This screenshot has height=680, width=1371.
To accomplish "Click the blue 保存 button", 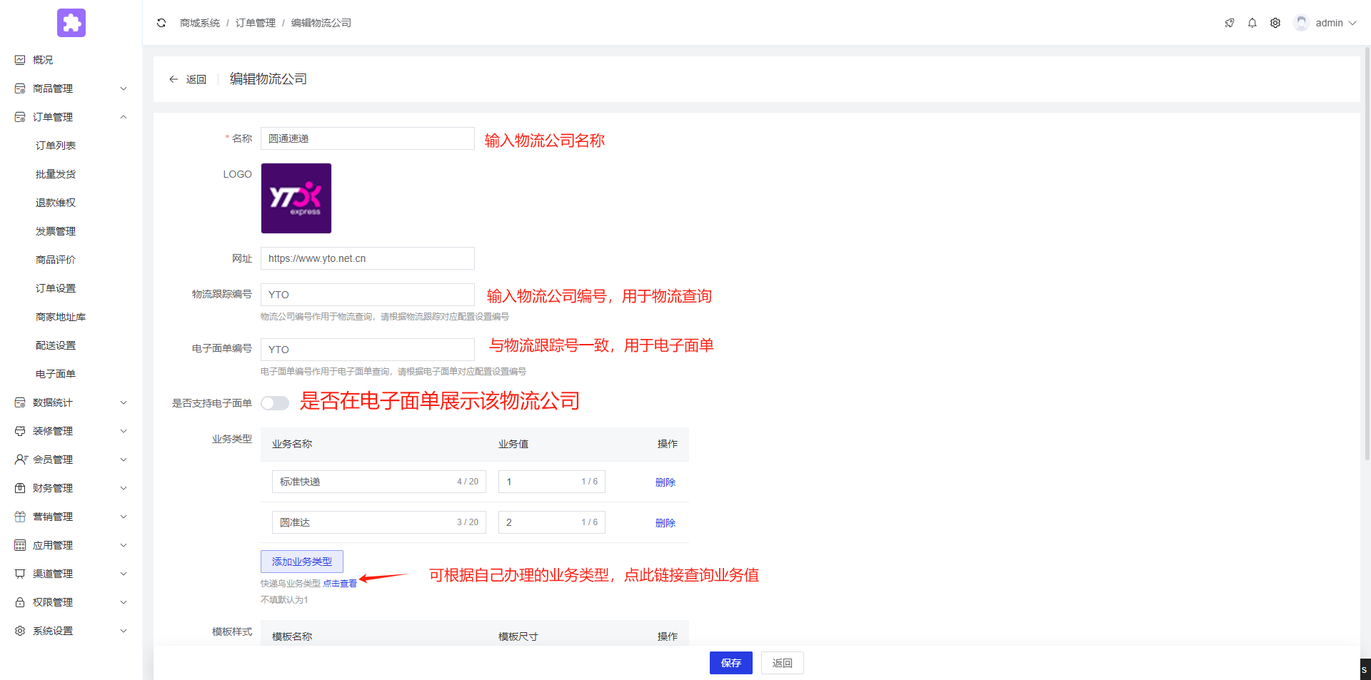I will tap(730, 663).
